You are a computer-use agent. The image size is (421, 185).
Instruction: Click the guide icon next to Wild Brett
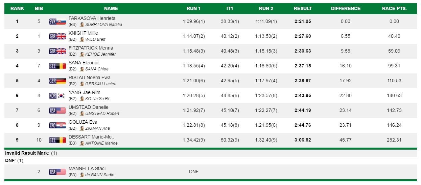pos(82,39)
